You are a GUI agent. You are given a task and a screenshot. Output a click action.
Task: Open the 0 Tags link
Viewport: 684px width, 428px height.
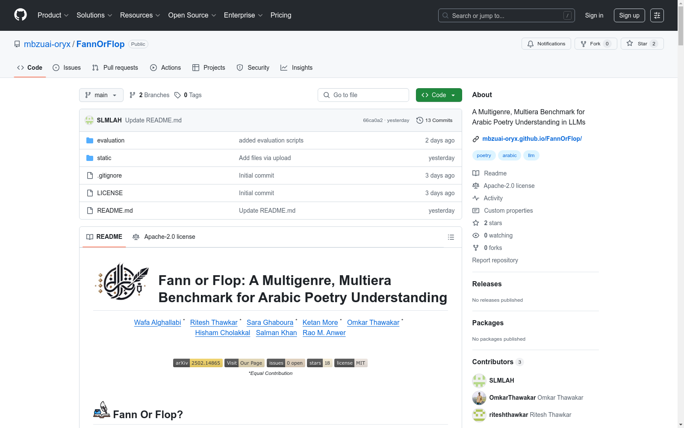coord(188,95)
